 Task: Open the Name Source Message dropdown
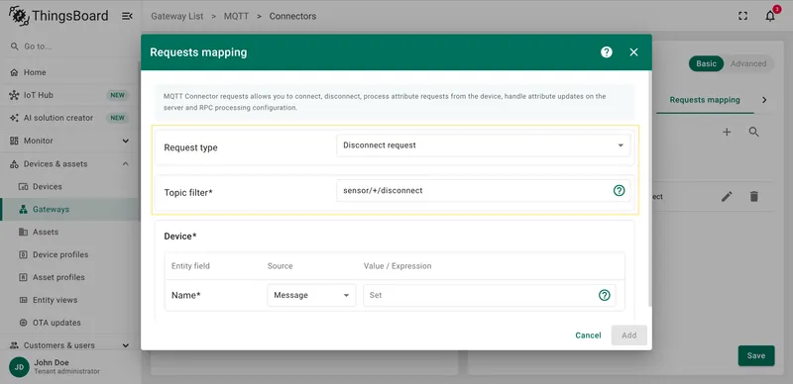click(x=311, y=295)
